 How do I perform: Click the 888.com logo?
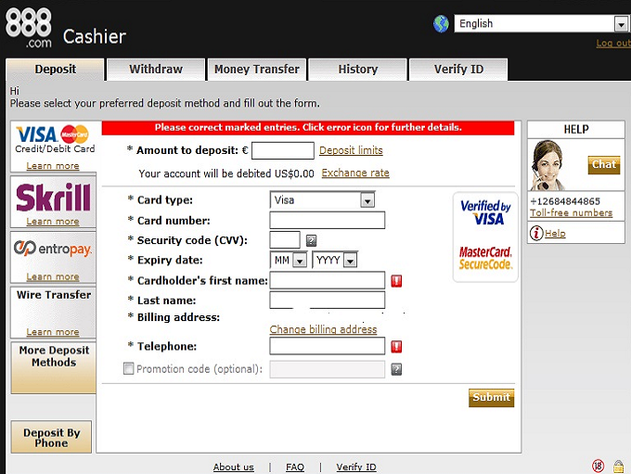(x=29, y=28)
